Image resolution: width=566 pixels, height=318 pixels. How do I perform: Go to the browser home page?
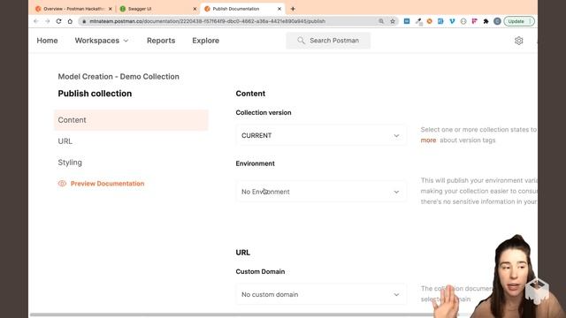[x=70, y=21]
